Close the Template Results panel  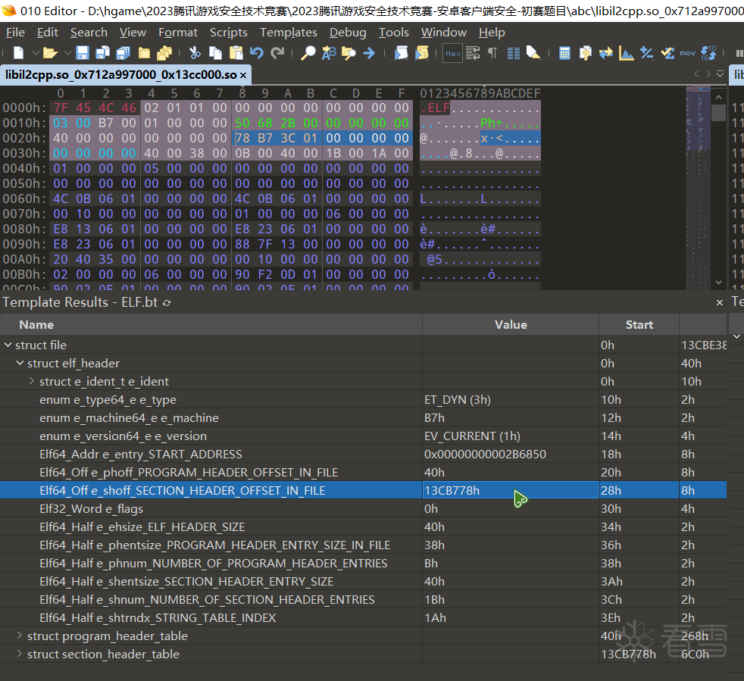(x=720, y=302)
